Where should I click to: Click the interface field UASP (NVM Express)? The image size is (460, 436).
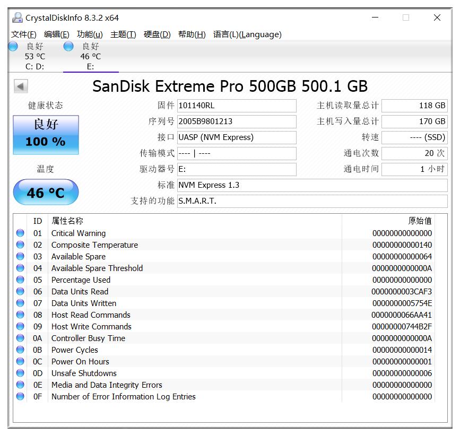pyautogui.click(x=237, y=137)
